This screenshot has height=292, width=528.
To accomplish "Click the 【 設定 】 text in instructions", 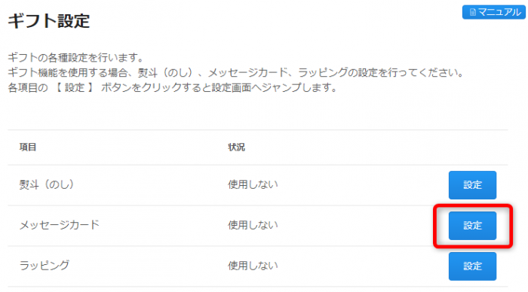I will pos(74,88).
